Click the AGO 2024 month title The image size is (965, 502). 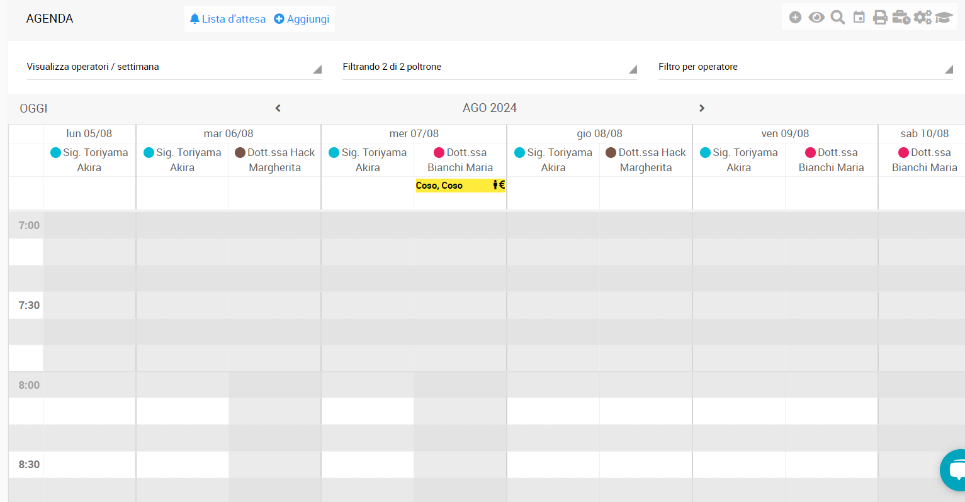490,108
